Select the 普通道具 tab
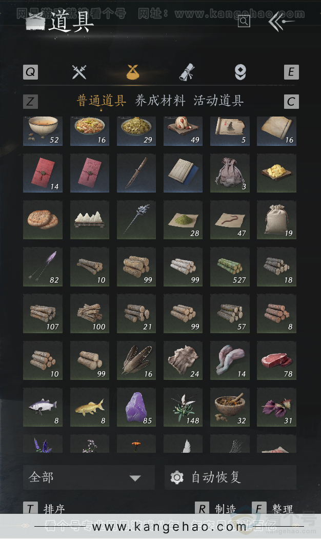 [102, 101]
